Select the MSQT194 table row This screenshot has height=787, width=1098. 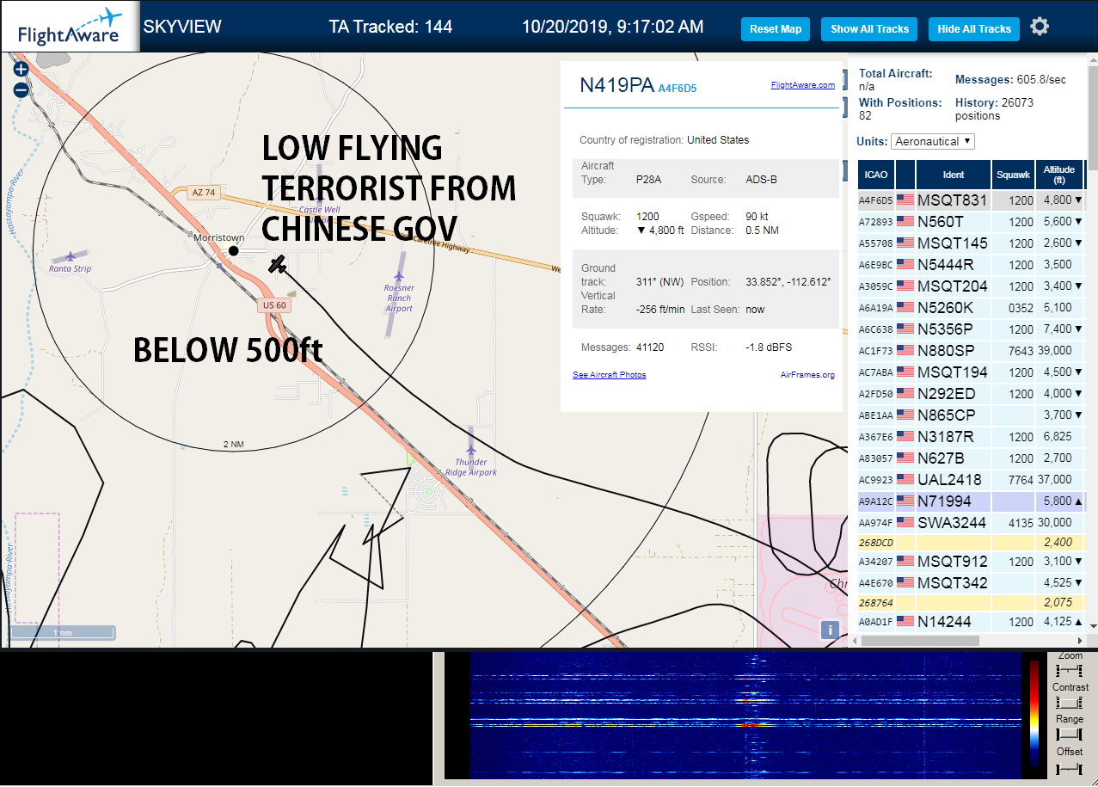[x=971, y=372]
